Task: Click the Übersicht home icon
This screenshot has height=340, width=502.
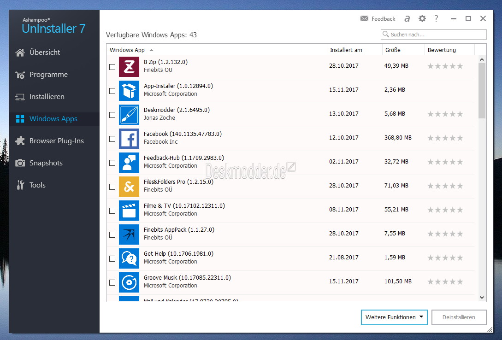Action: point(20,53)
